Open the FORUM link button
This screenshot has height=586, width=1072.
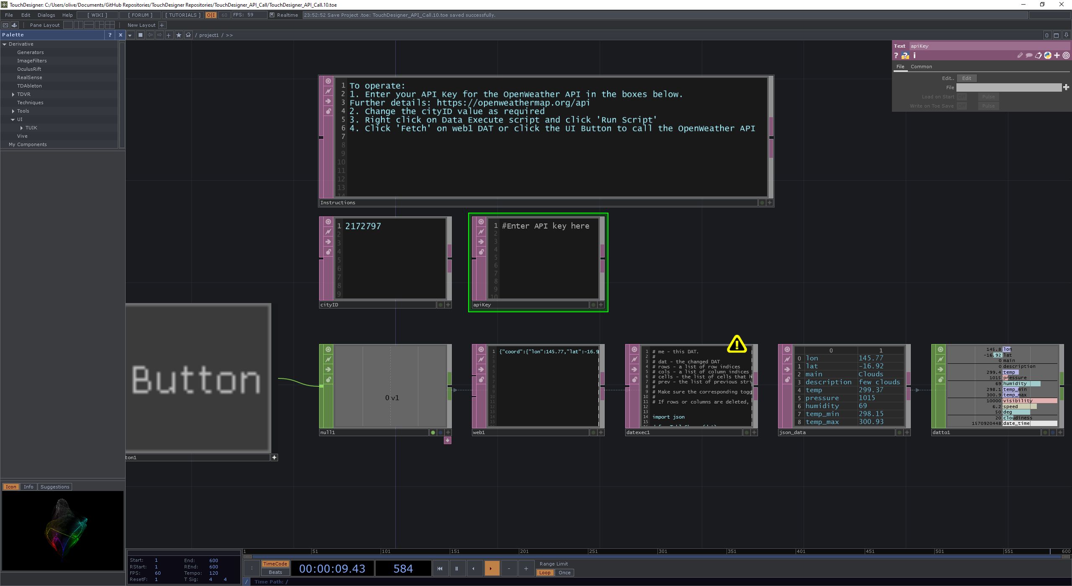(x=140, y=15)
